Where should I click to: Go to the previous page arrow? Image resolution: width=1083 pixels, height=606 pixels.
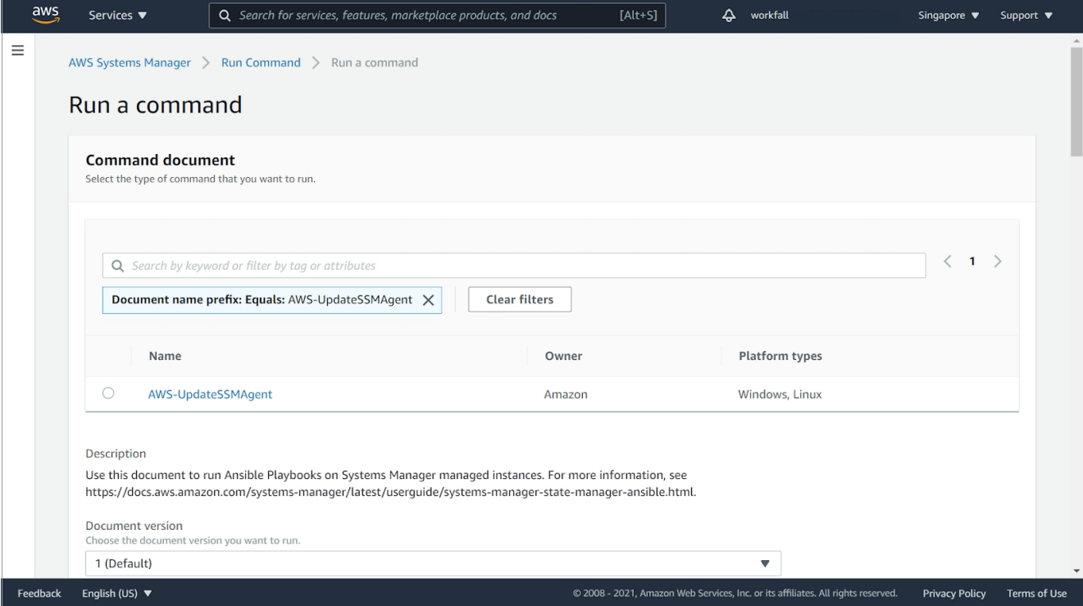click(948, 262)
